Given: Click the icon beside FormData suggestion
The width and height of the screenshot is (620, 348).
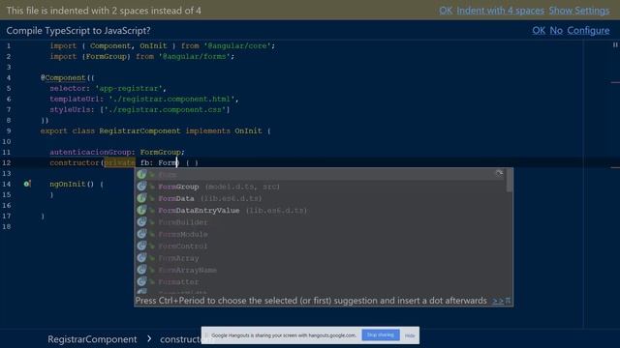Looking at the screenshot, I should pyautogui.click(x=141, y=198).
